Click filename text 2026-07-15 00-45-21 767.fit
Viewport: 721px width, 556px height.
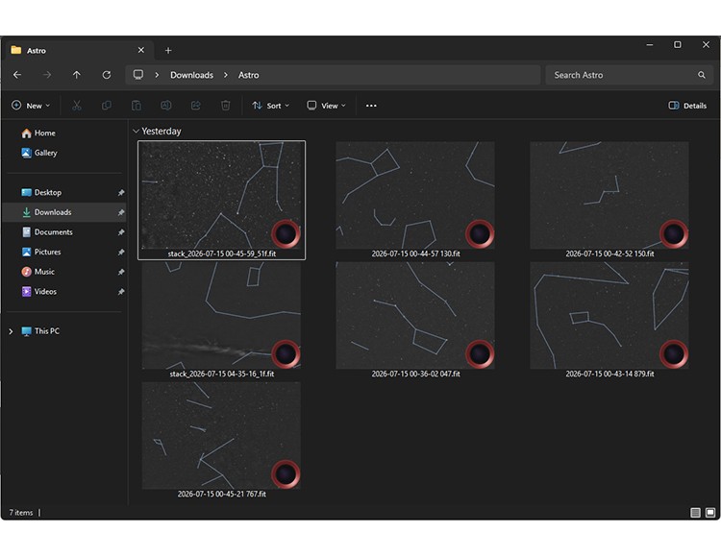(x=222, y=494)
